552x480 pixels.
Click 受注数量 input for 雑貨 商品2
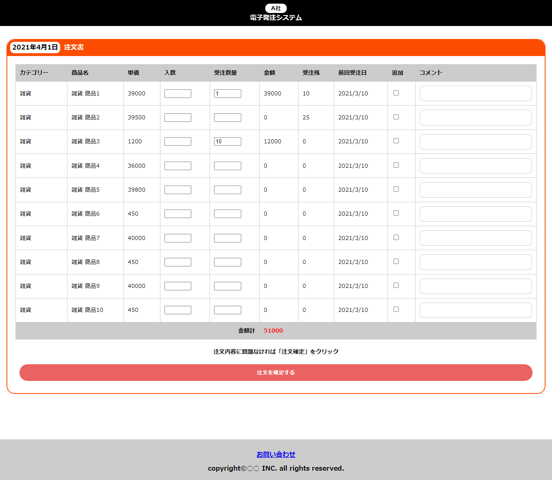[x=227, y=117]
